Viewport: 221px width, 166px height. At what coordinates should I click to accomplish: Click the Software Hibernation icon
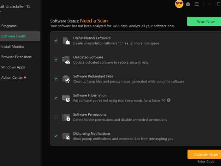click(66, 98)
